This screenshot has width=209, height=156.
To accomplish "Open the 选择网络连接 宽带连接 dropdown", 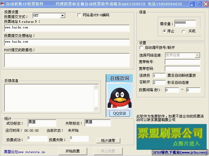I will click(x=197, y=55).
